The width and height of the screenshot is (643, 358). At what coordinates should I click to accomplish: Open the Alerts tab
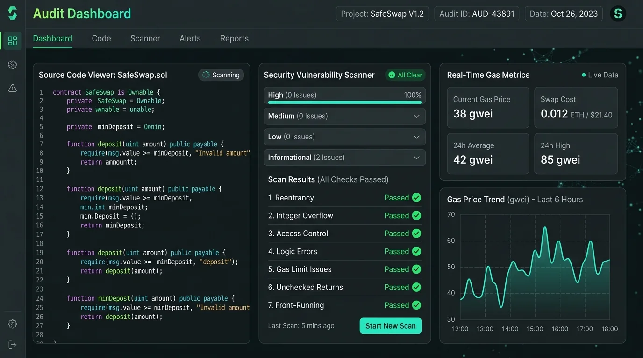(x=190, y=39)
